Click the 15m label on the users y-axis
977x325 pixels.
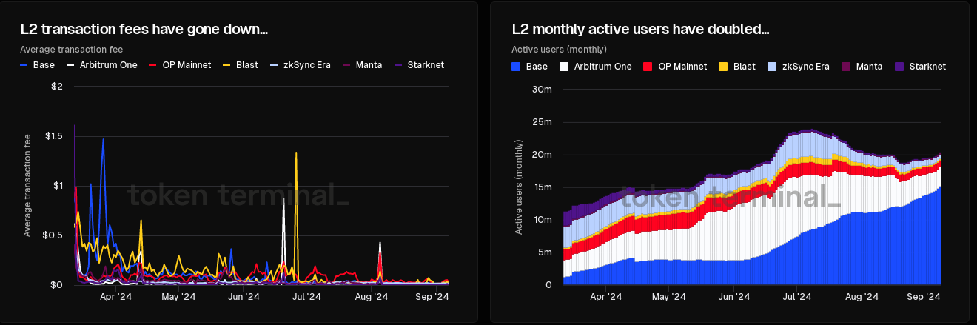pos(543,187)
